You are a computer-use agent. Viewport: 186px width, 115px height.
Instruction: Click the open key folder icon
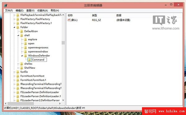coord(25,44)
